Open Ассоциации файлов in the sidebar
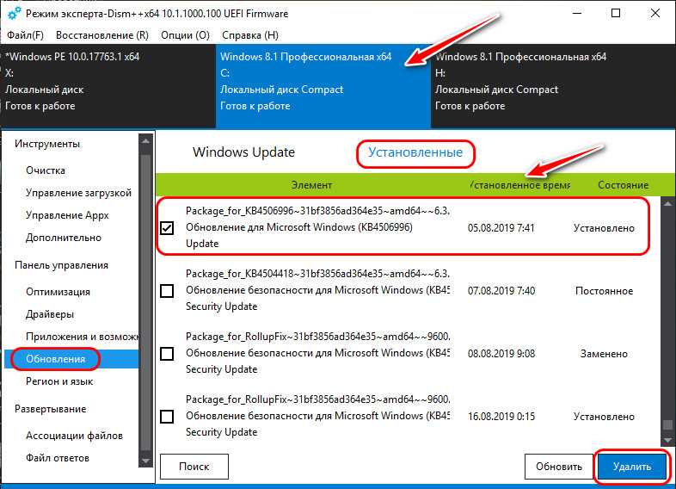 tap(74, 436)
